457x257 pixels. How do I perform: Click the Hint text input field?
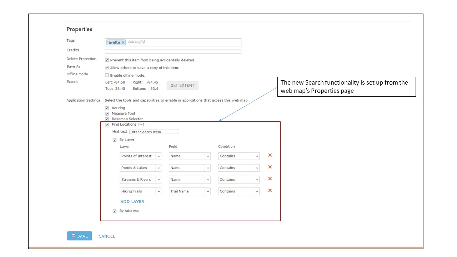coord(154,132)
